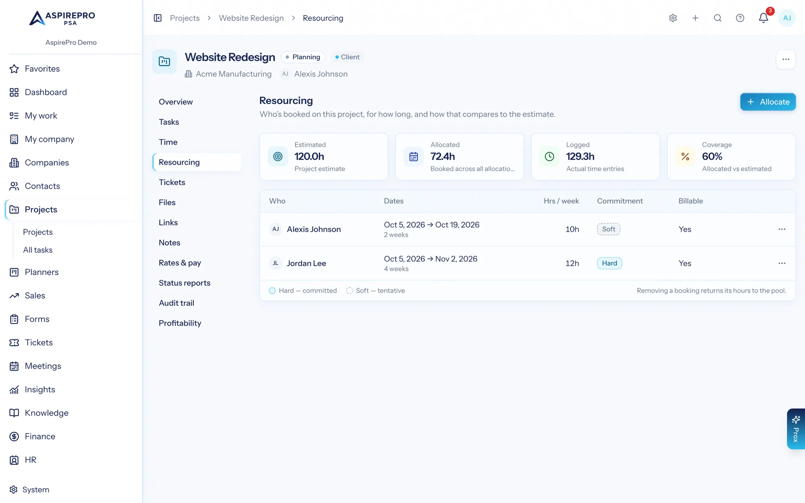Image resolution: width=805 pixels, height=503 pixels.
Task: Open help via the question mark icon
Action: (740, 18)
